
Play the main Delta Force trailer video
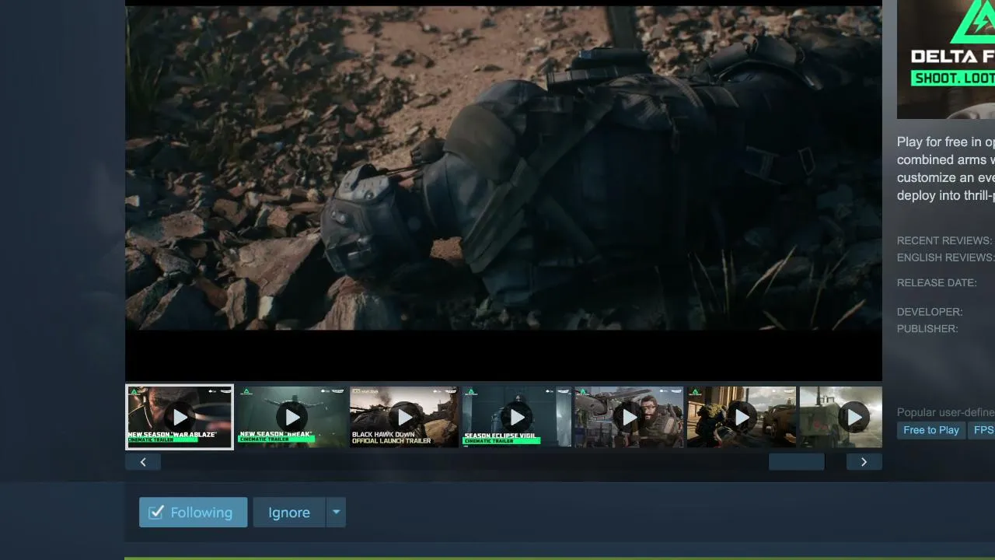[x=504, y=191]
